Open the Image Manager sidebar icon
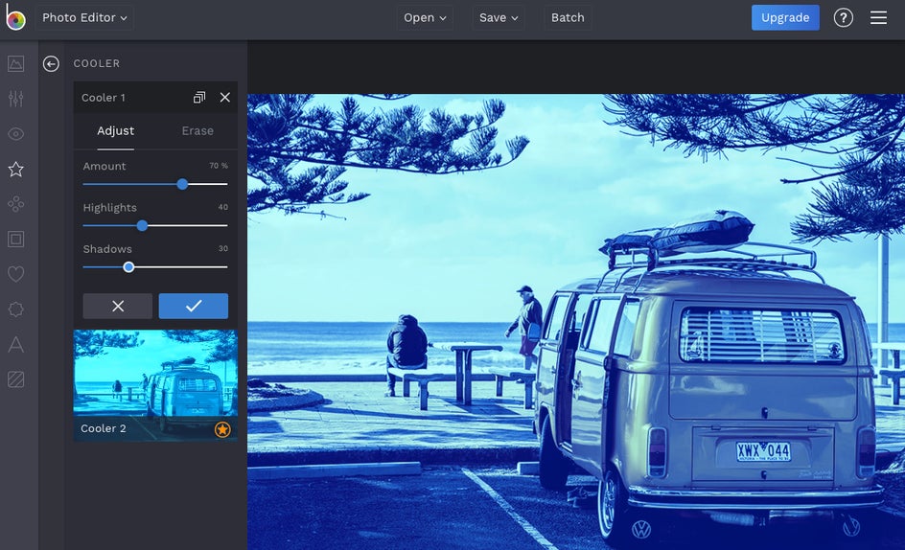Viewport: 905px width, 550px height. coord(16,63)
